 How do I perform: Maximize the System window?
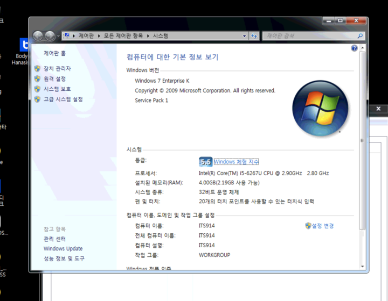pos(341,21)
